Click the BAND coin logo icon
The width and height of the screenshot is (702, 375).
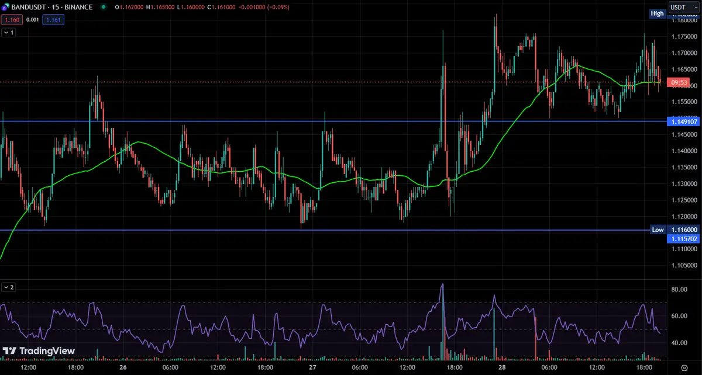point(5,7)
